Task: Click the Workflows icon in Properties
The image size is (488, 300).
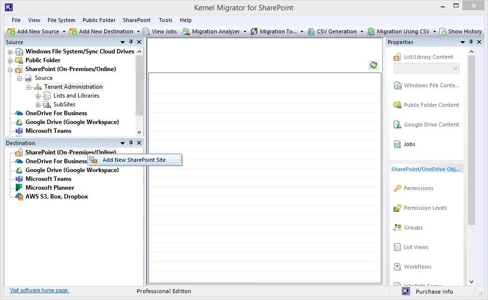Action: click(x=398, y=267)
